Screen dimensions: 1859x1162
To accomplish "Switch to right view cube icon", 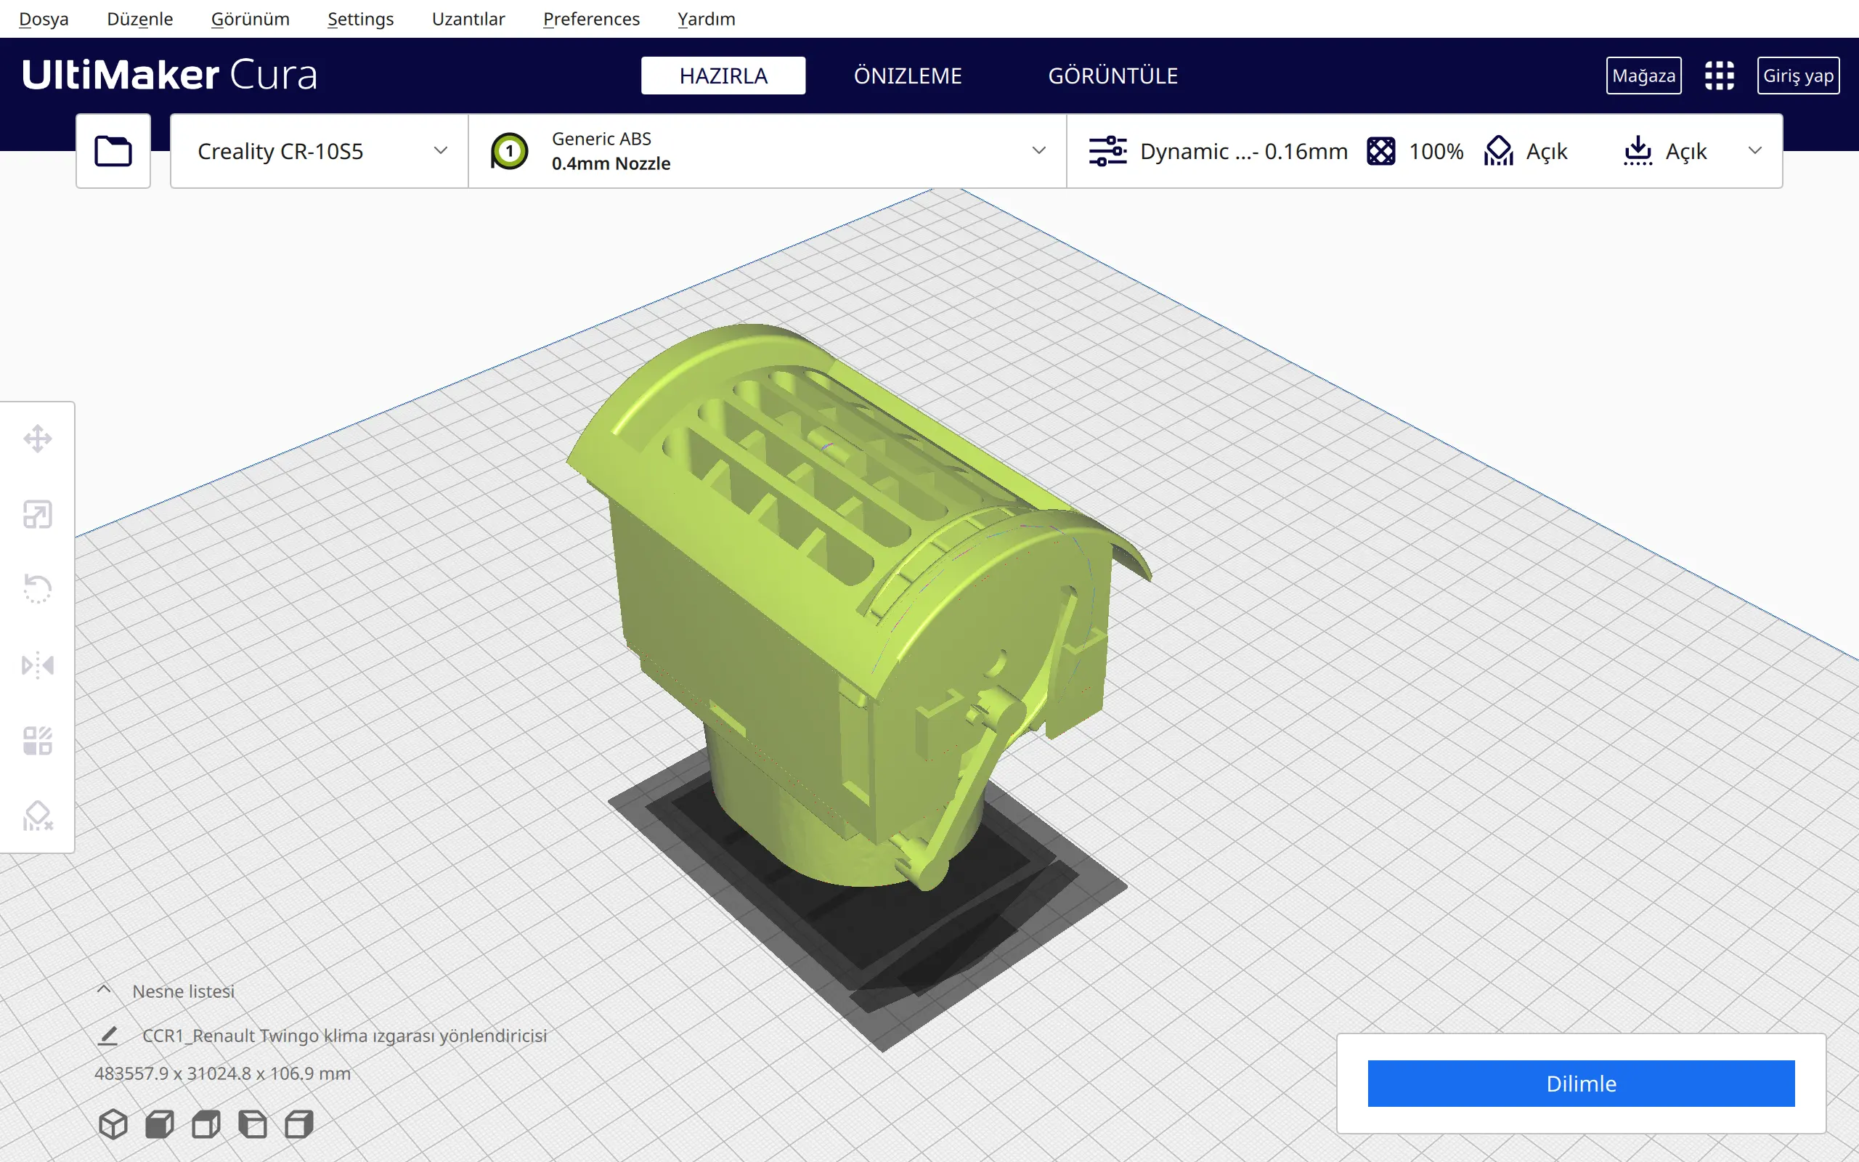I will (299, 1124).
